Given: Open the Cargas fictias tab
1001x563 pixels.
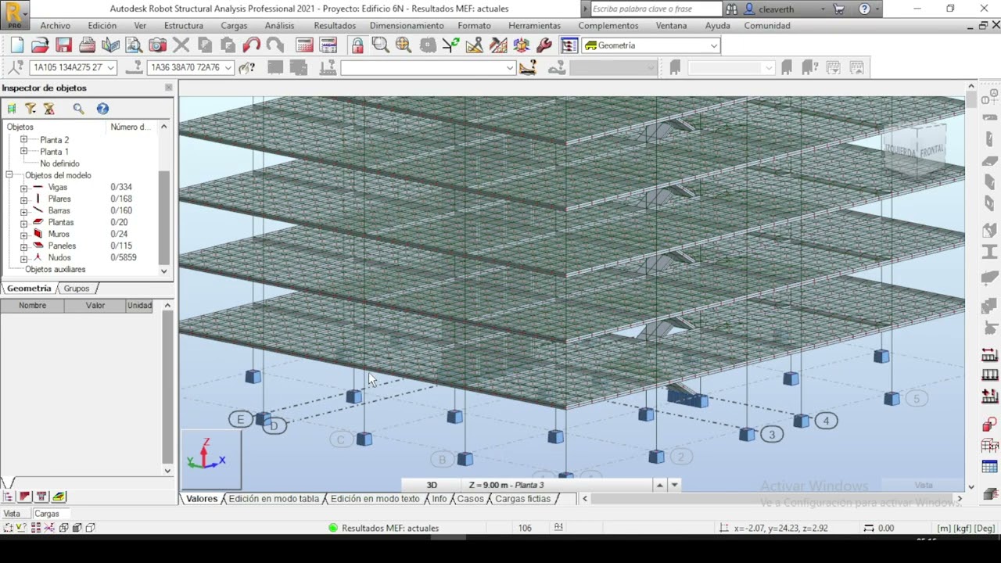Looking at the screenshot, I should pos(522,499).
